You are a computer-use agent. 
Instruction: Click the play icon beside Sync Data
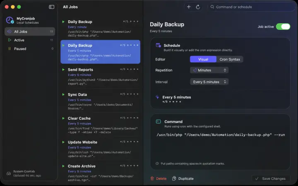(63, 94)
